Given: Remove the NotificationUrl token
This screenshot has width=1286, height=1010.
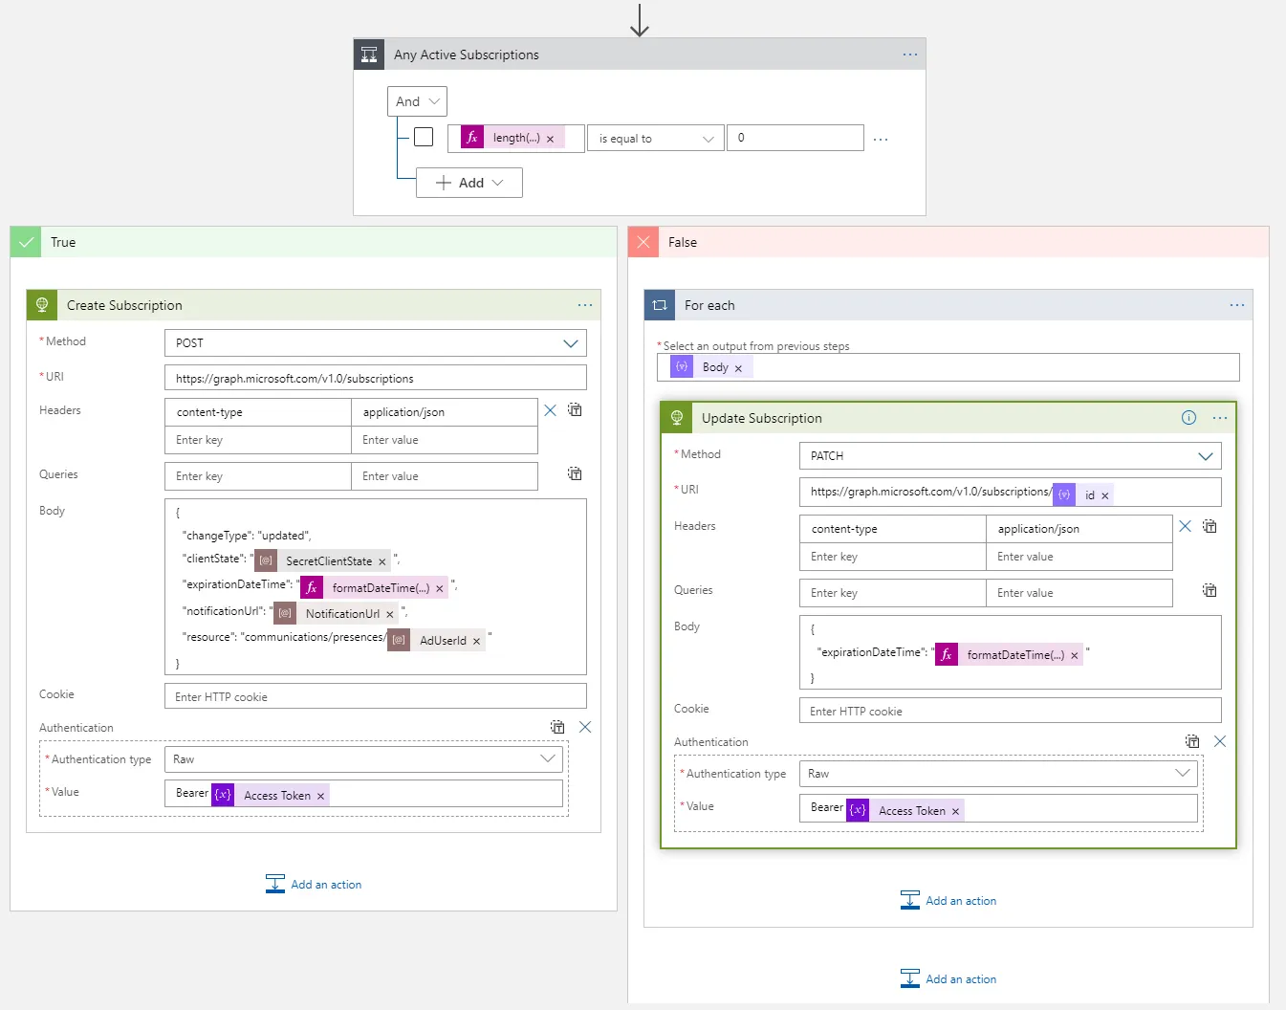Looking at the screenshot, I should 390,614.
